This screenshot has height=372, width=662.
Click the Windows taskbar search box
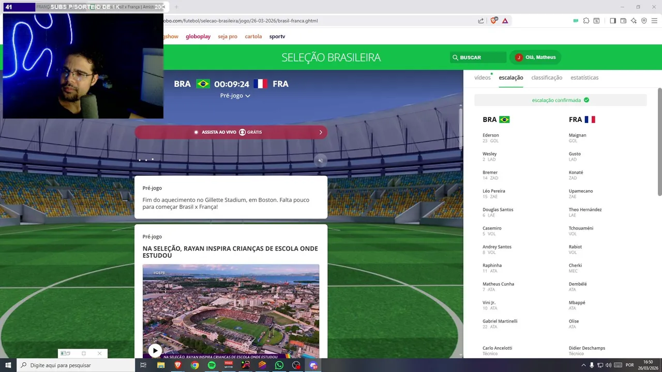click(76, 365)
